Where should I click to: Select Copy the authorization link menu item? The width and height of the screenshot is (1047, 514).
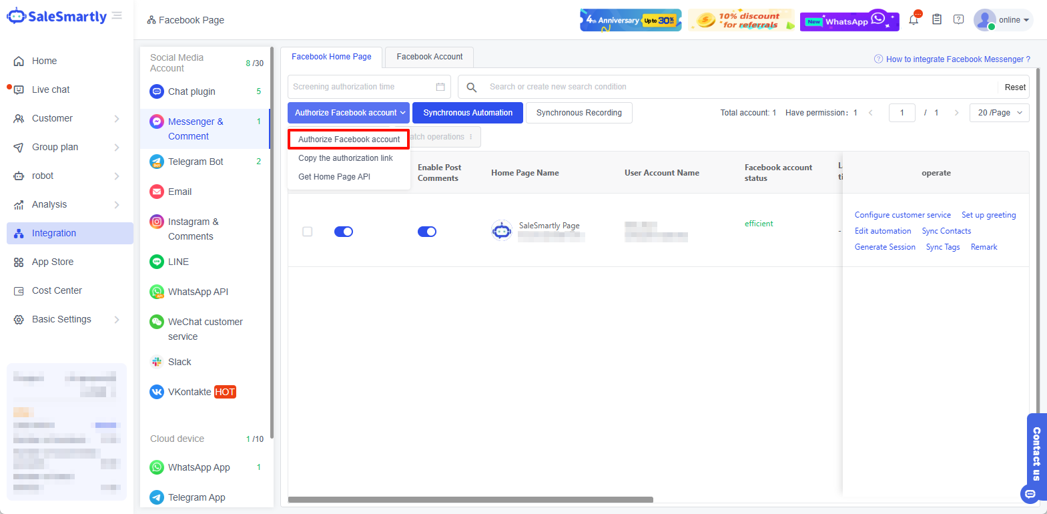tap(346, 158)
